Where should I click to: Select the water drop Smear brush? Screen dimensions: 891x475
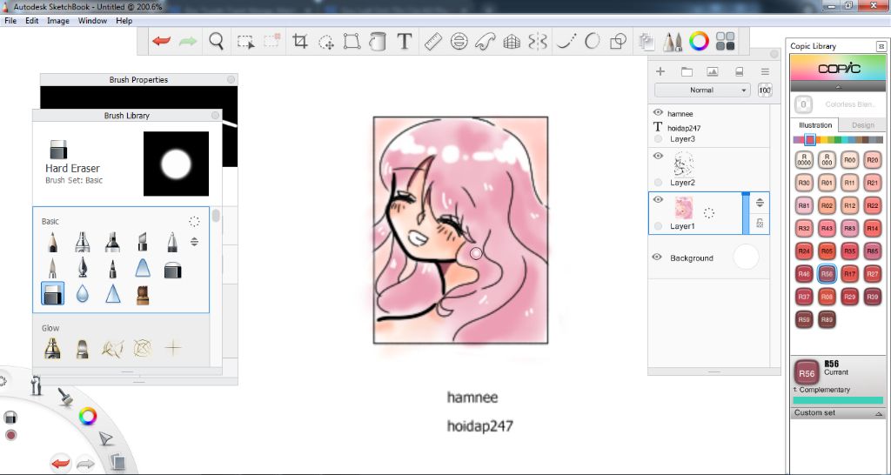pos(83,294)
